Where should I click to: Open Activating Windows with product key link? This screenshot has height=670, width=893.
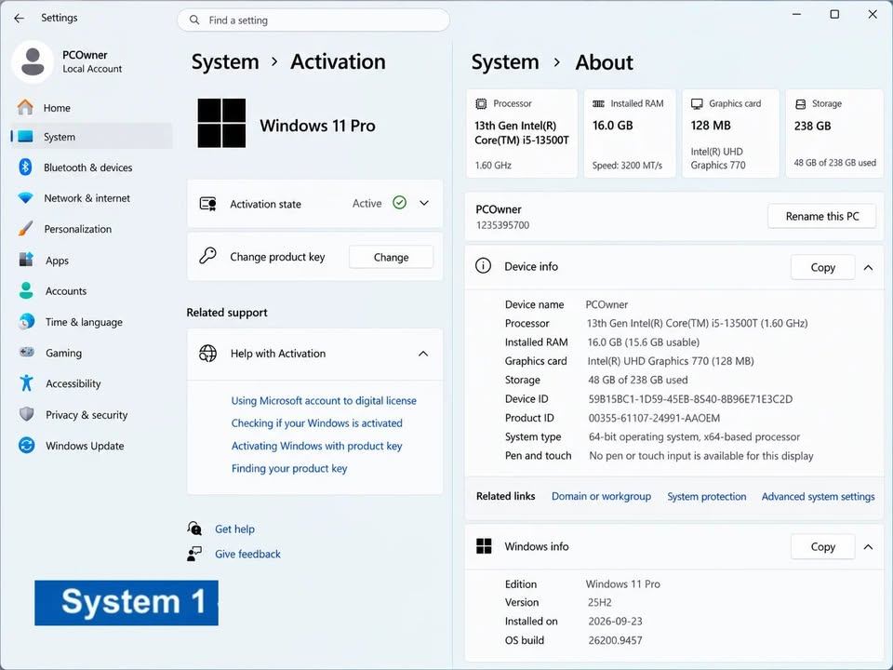pos(316,446)
